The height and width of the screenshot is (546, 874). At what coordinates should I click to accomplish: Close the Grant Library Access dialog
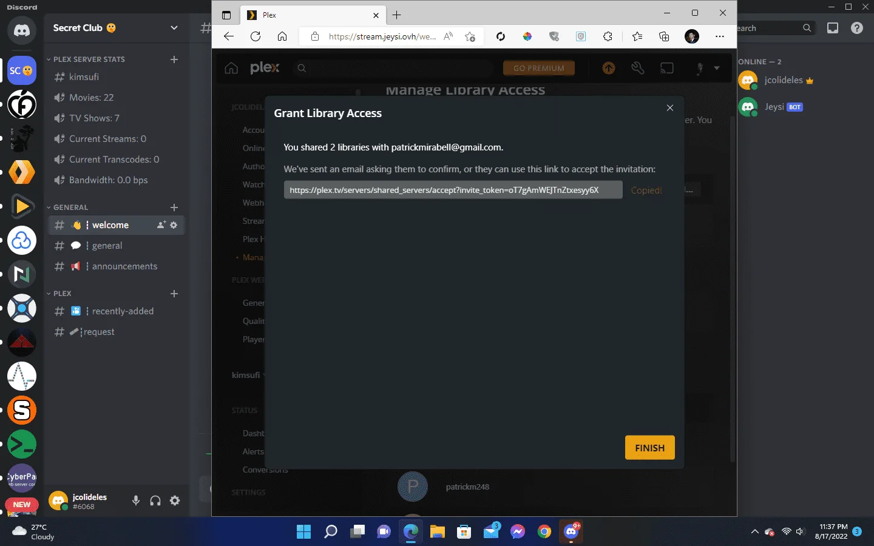pyautogui.click(x=670, y=108)
